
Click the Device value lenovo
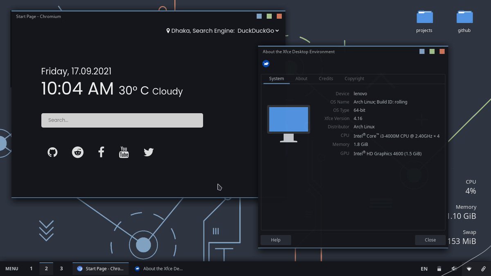pyautogui.click(x=360, y=94)
